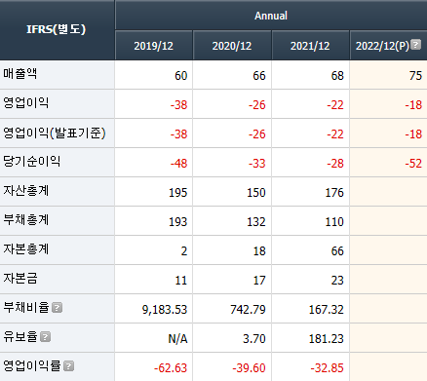
Task: Click 부채비율 value 742.79
Action: point(248,310)
